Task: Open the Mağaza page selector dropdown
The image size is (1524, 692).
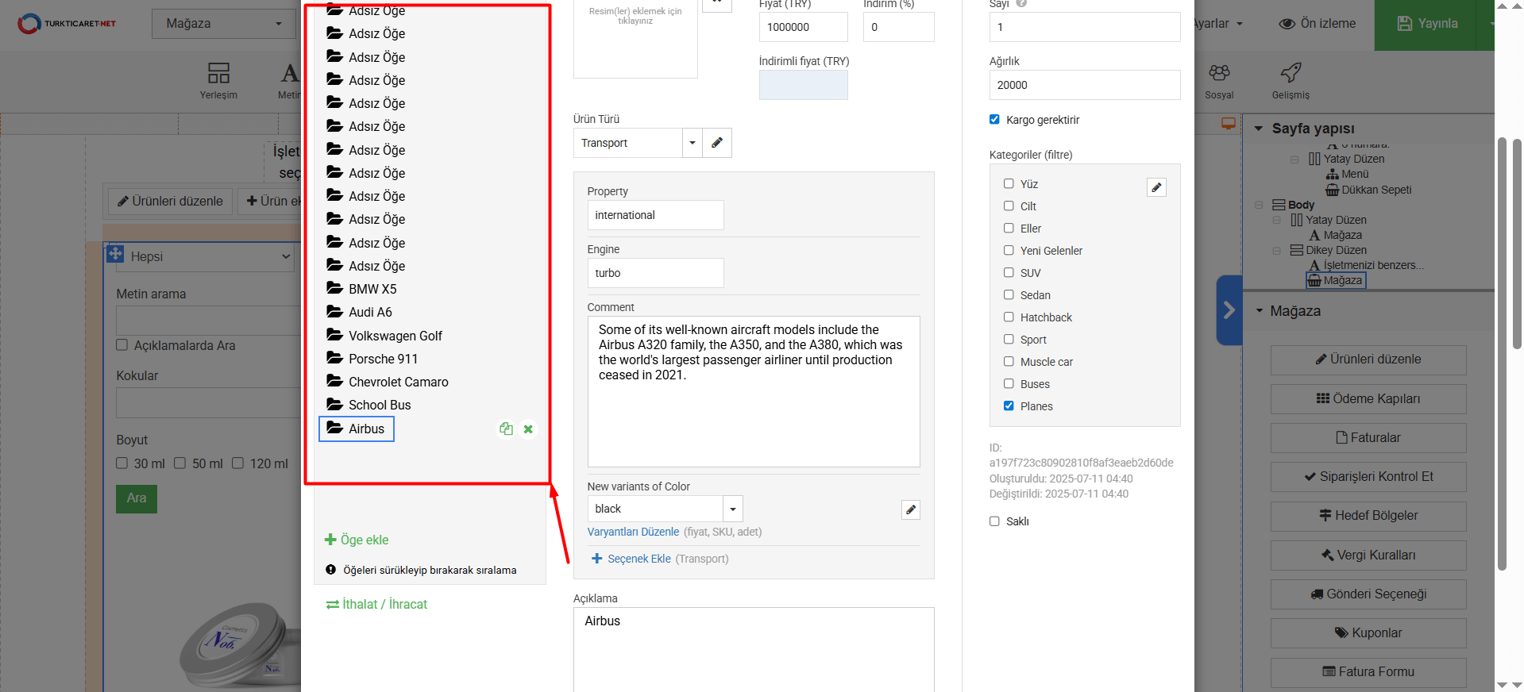Action: 223,24
